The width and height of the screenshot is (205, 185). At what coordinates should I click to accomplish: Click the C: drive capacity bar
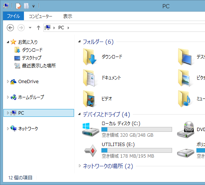[137, 129]
